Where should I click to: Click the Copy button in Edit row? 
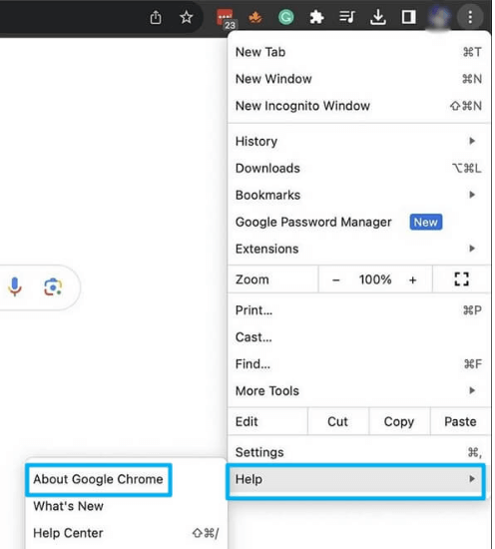click(399, 421)
